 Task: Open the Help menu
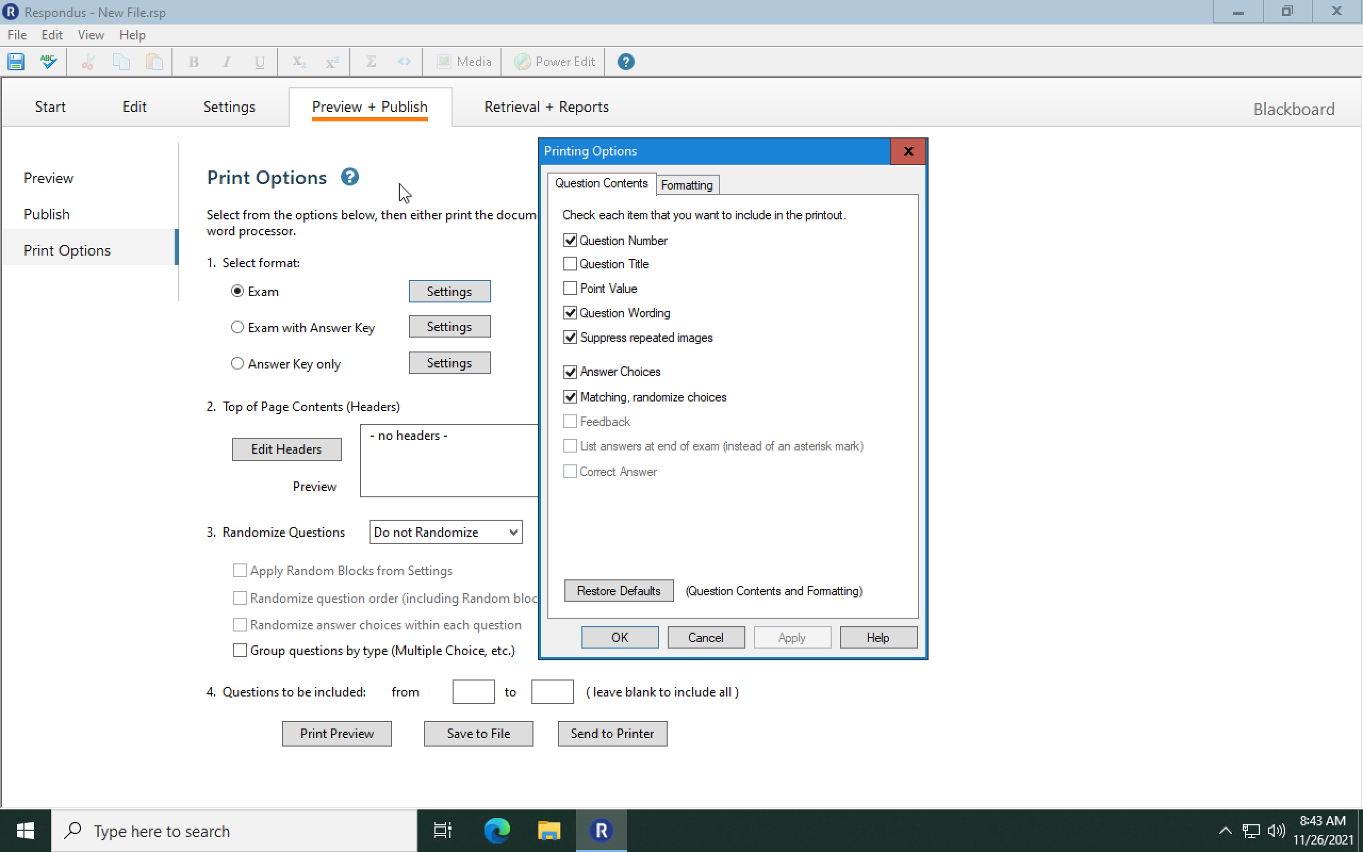pos(133,35)
